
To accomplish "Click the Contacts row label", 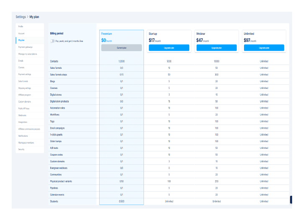I will (x=54, y=61).
